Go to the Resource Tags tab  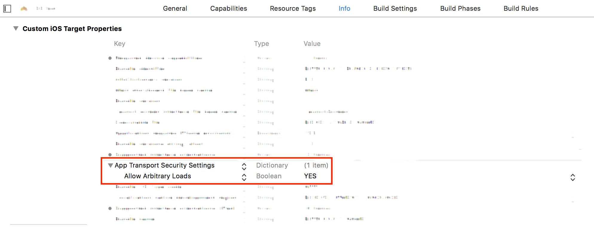[293, 9]
